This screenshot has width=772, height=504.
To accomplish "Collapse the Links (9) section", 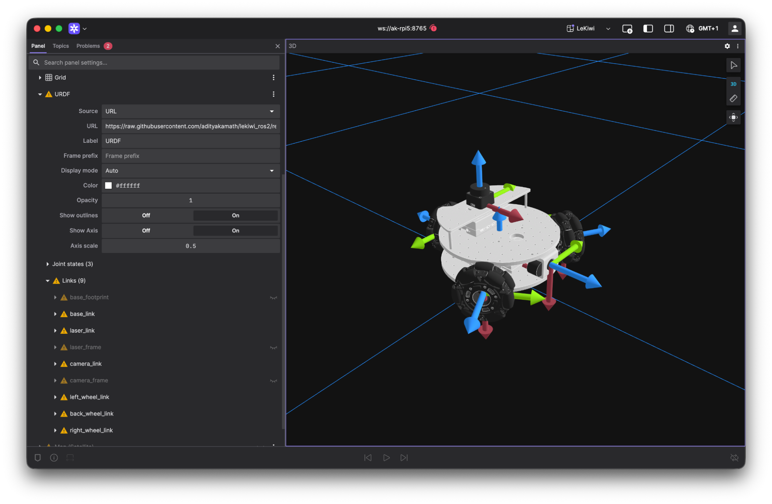I will pyautogui.click(x=48, y=281).
